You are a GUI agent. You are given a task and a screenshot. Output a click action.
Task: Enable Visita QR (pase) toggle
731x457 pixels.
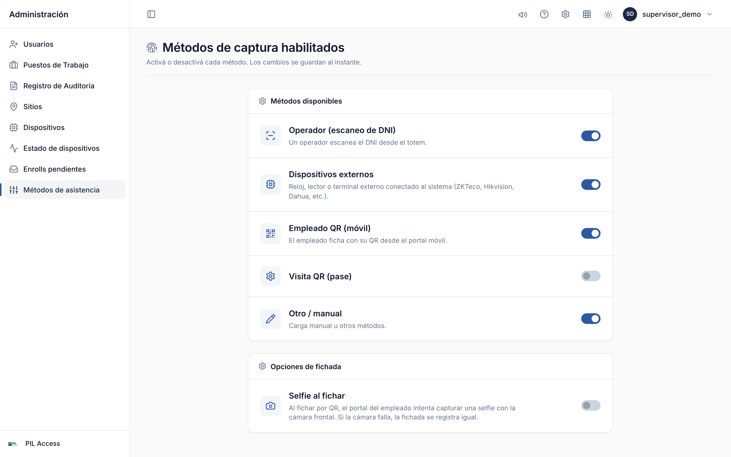(x=591, y=276)
